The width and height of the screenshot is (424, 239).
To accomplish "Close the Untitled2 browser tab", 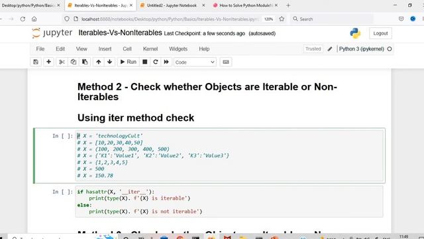I will 203,5.
